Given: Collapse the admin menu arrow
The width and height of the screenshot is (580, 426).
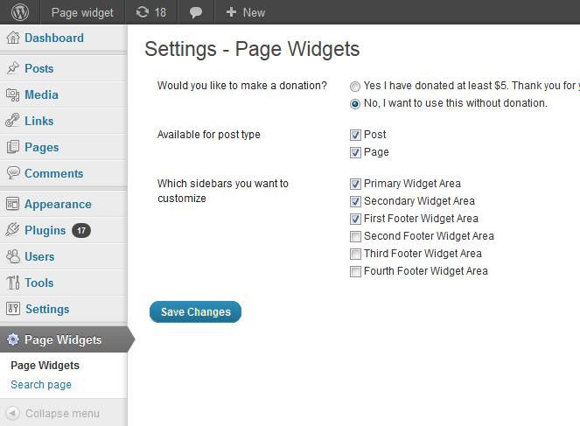Looking at the screenshot, I should (12, 413).
